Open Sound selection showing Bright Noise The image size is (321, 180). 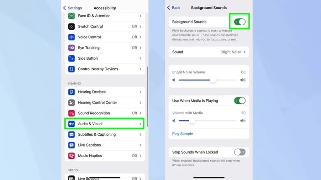(208, 52)
